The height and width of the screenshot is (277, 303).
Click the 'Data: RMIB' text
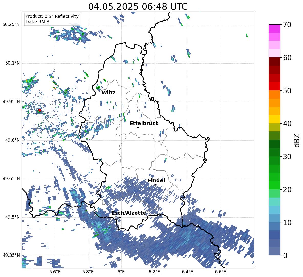(37, 22)
